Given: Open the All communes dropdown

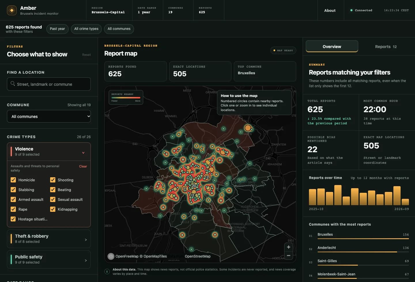Looking at the screenshot, I should (x=49, y=116).
